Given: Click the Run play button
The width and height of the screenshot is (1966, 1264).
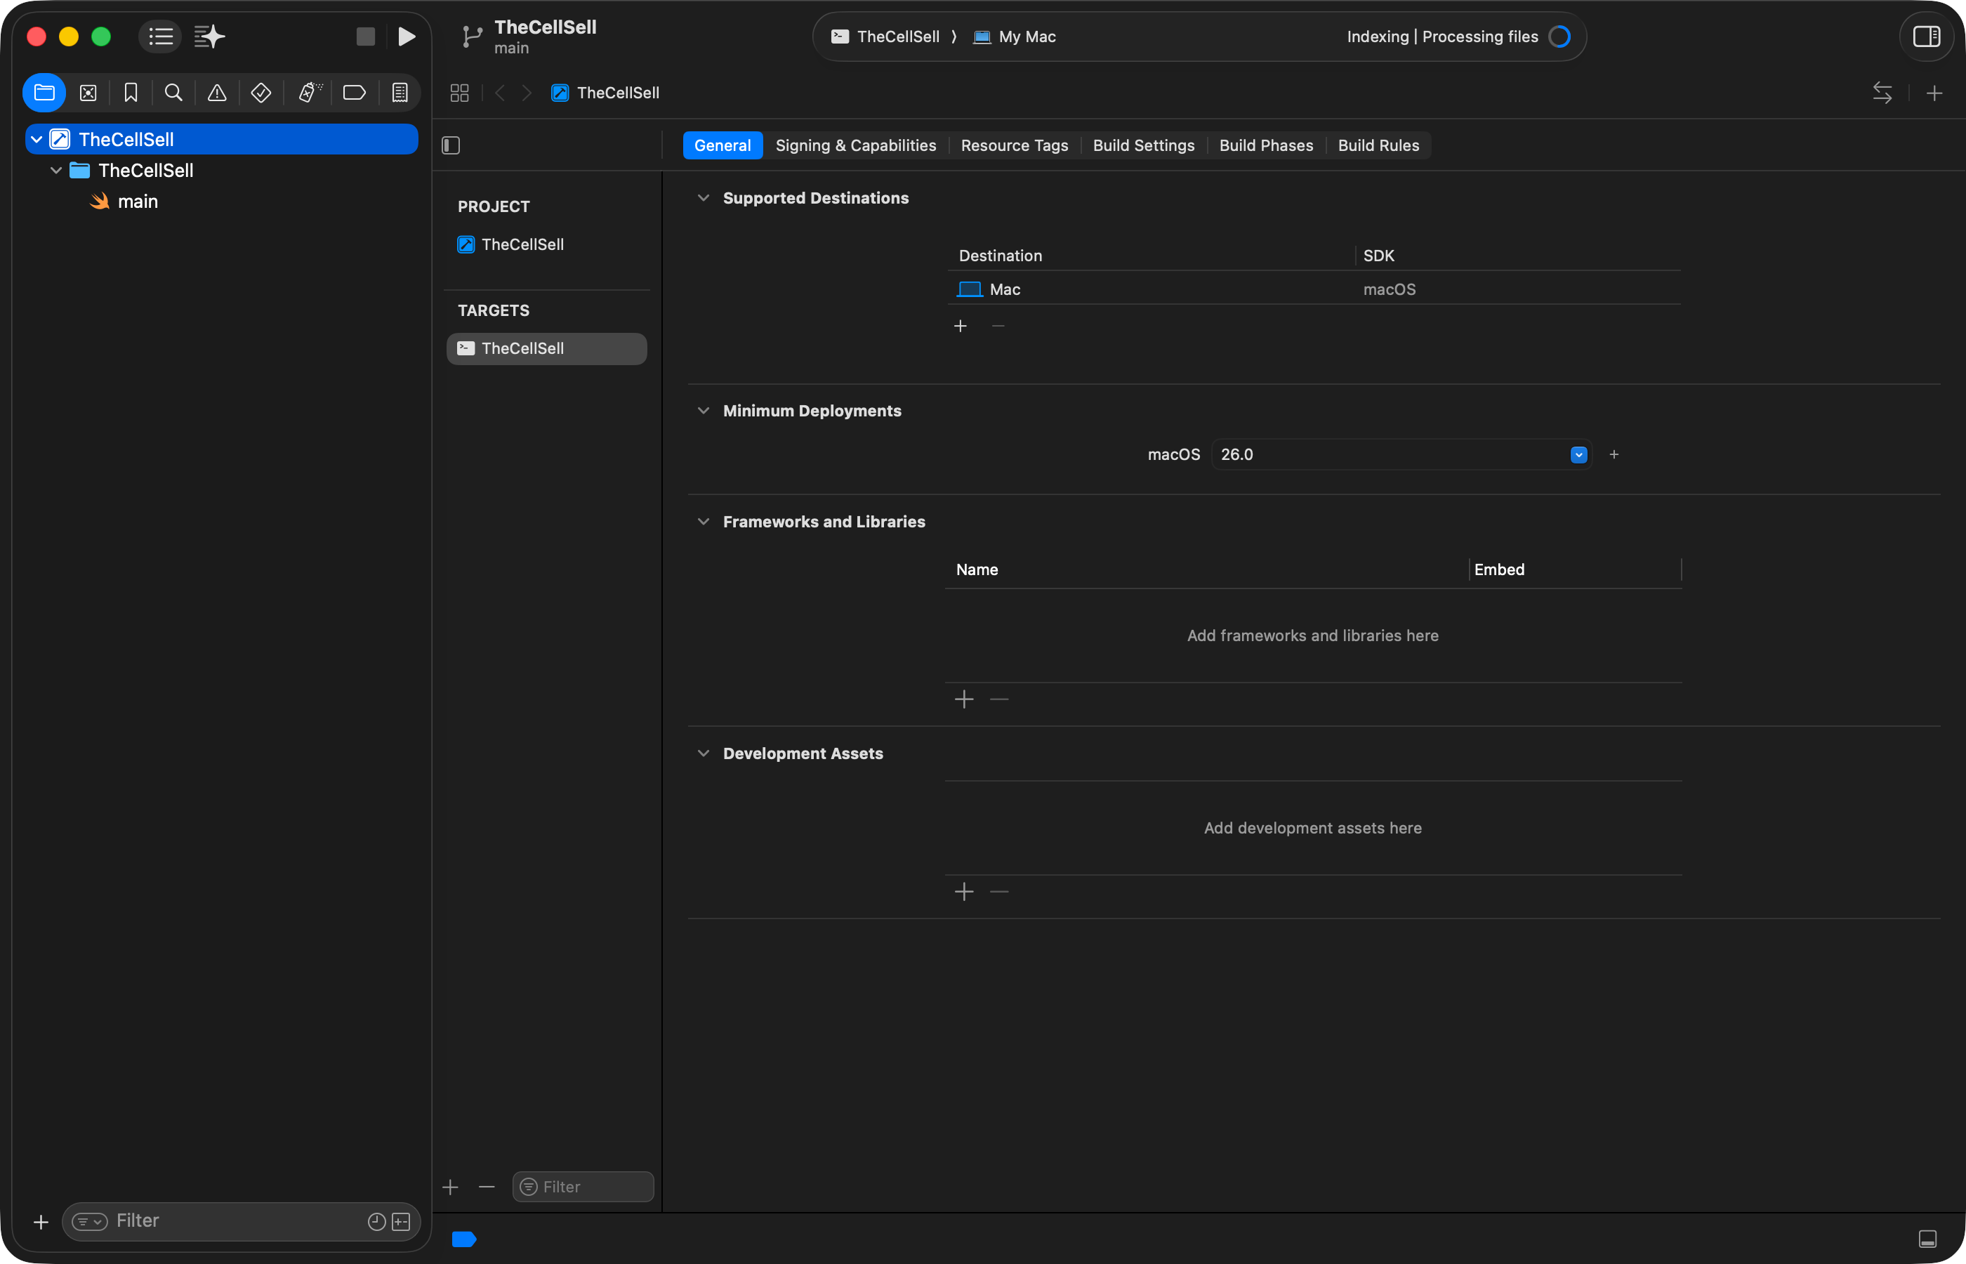Looking at the screenshot, I should [406, 37].
